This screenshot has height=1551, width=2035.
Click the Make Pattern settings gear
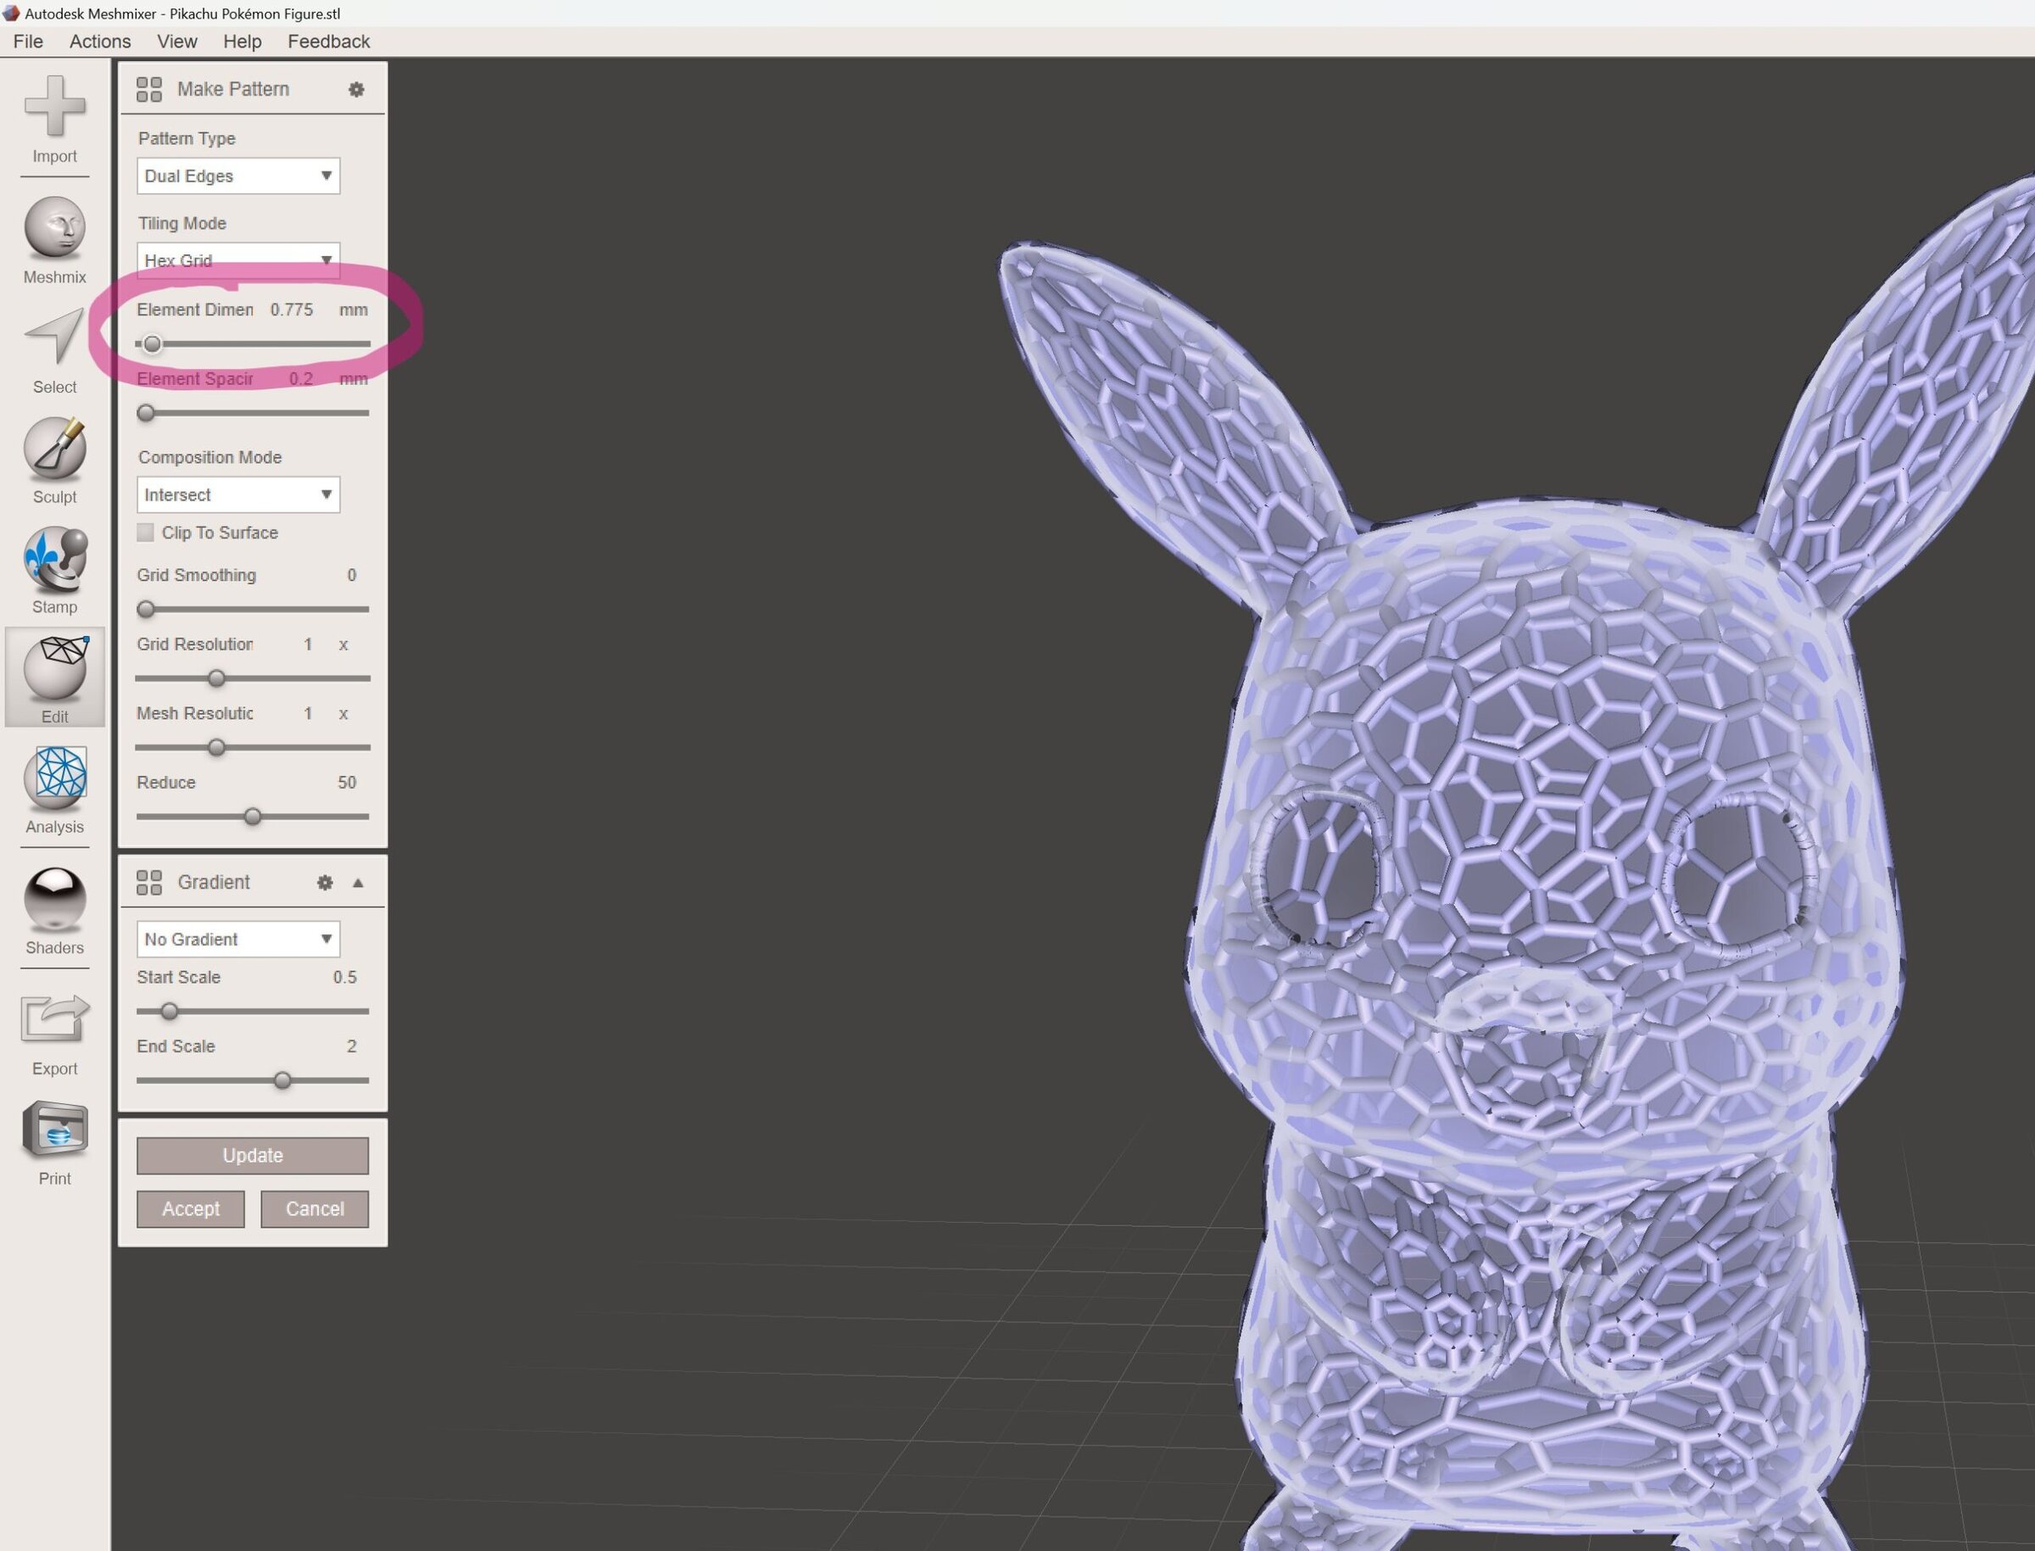coord(356,90)
